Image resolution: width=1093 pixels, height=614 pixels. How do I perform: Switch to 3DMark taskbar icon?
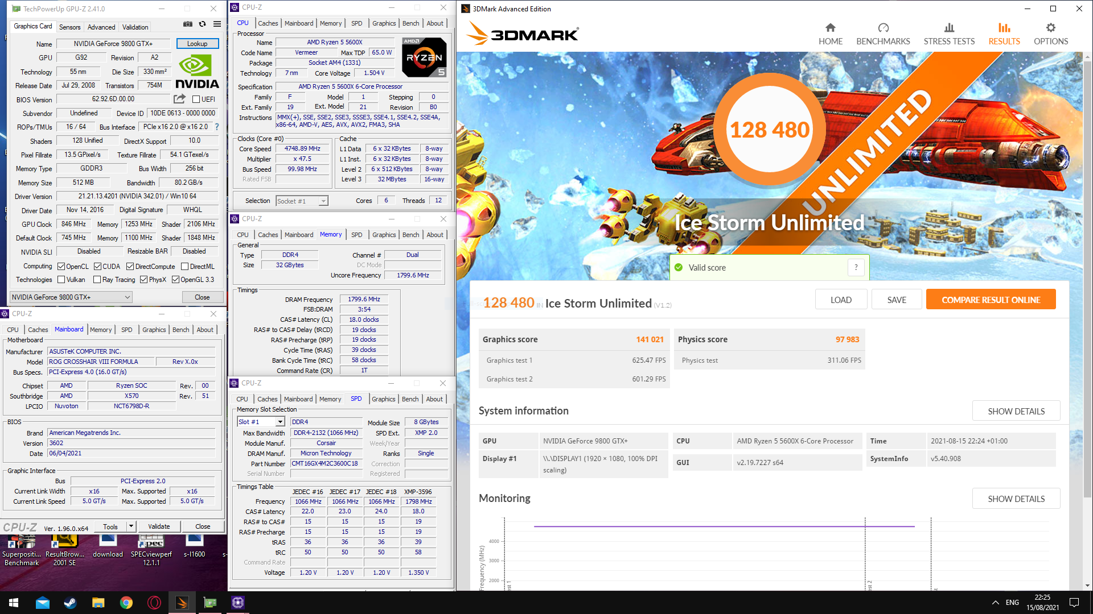[x=182, y=603]
